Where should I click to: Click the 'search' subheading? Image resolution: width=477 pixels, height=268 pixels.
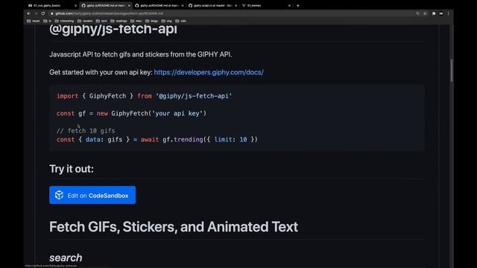pos(66,258)
